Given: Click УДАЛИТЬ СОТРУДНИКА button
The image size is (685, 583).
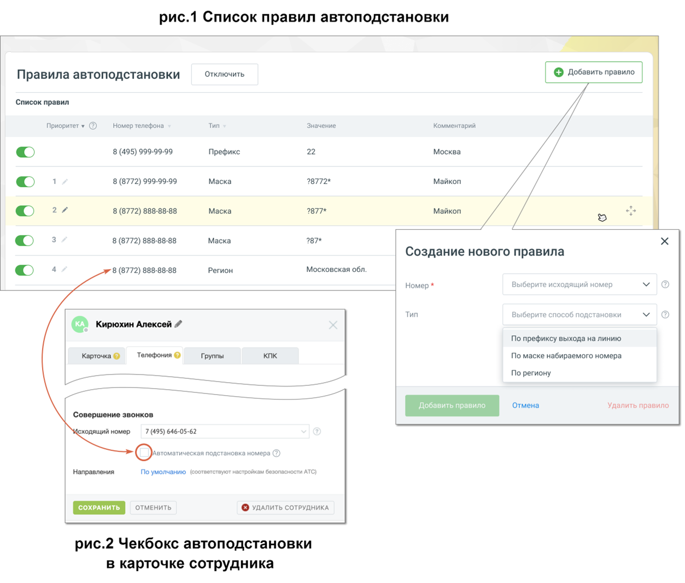Looking at the screenshot, I should [x=285, y=508].
